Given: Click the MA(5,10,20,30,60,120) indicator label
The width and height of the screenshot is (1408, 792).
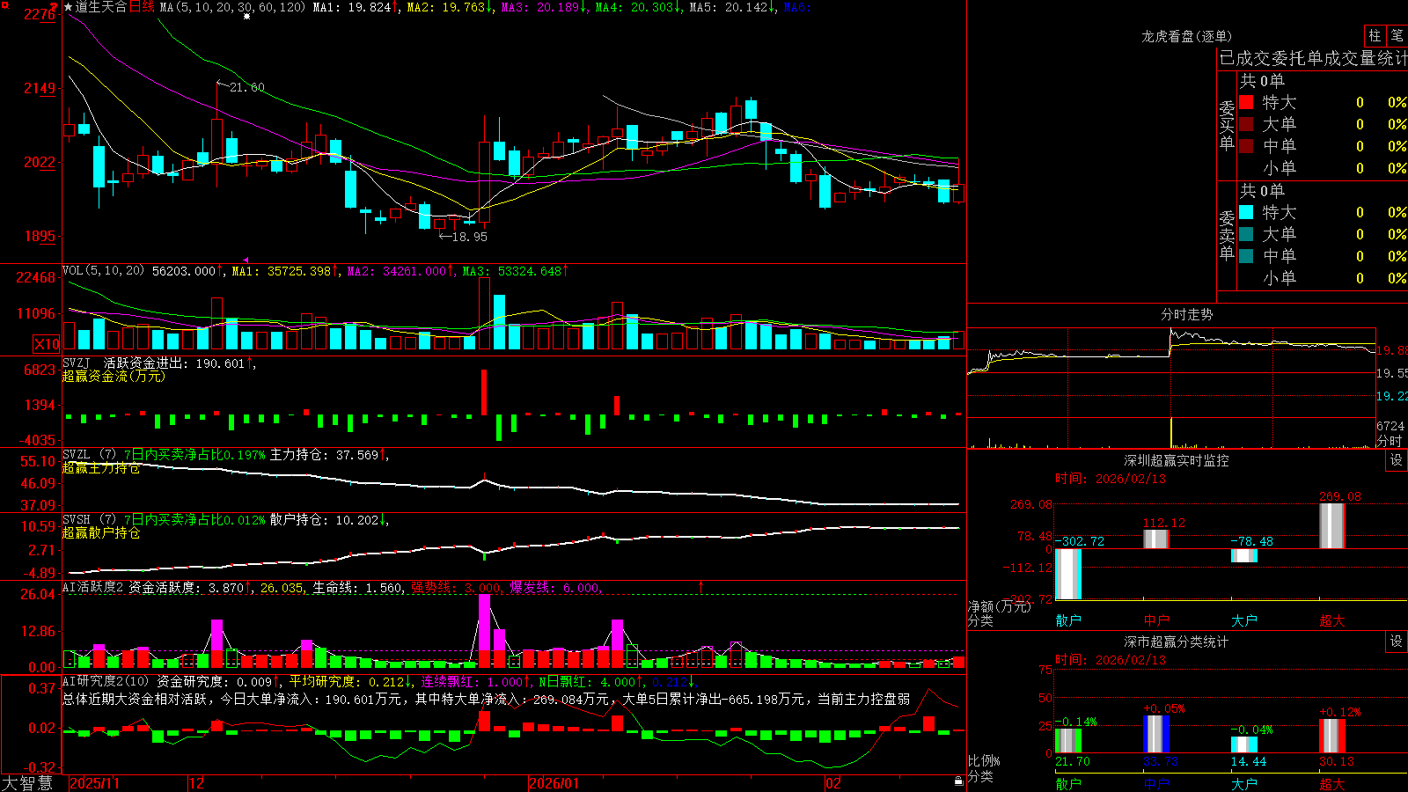Looking at the screenshot, I should point(232,7).
